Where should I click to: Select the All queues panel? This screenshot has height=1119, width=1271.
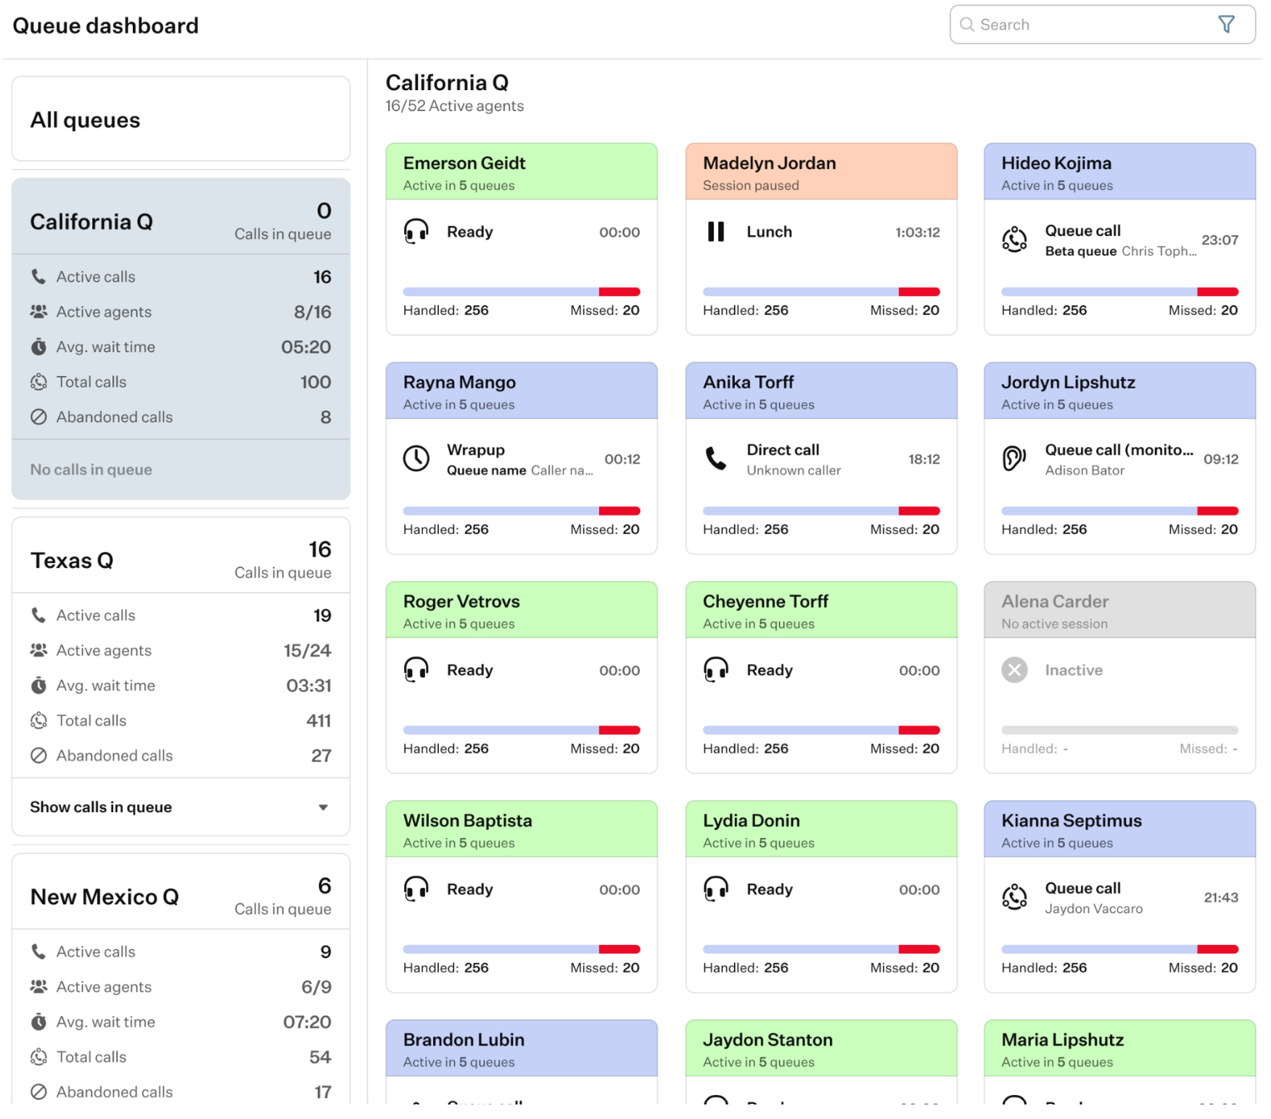(x=181, y=119)
